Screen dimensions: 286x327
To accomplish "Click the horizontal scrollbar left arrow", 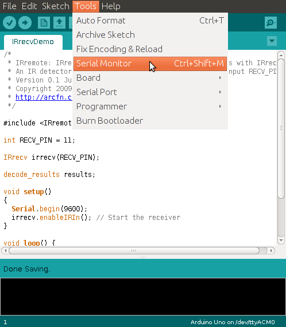I will (5, 250).
